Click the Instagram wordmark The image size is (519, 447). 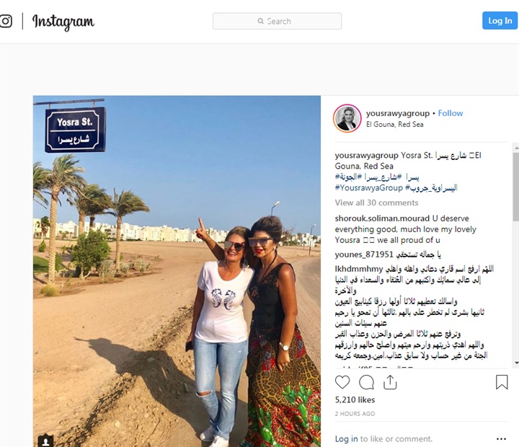pos(63,22)
